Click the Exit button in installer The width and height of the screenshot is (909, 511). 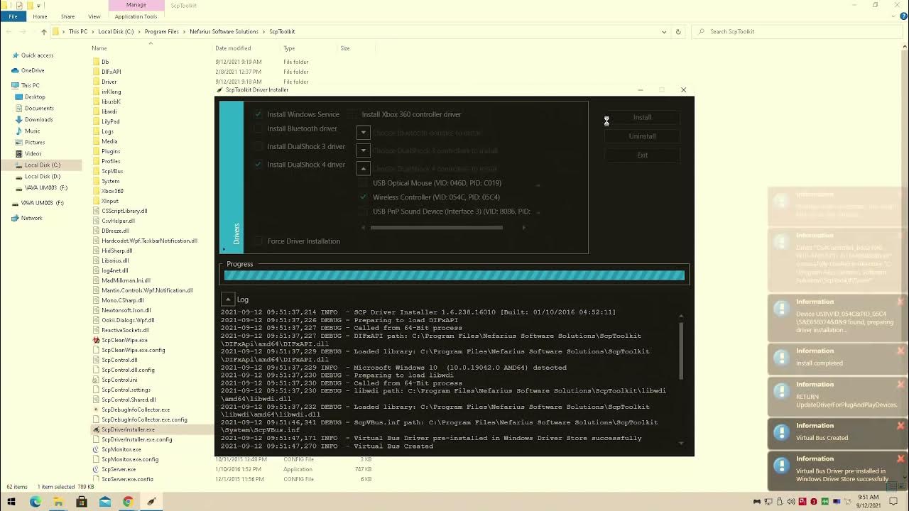642,155
